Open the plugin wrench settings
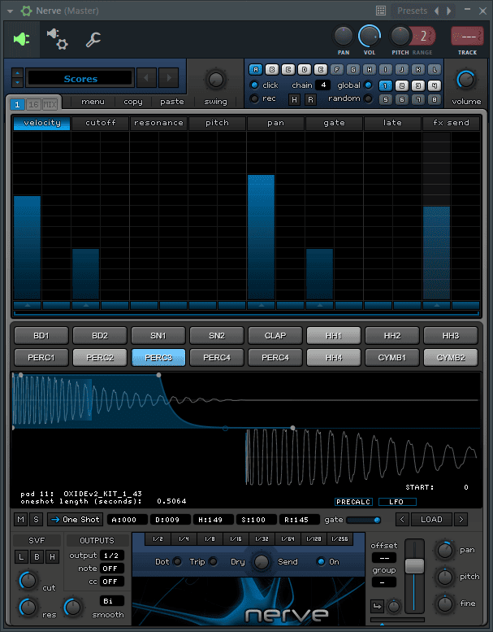The image size is (493, 632). click(x=93, y=39)
